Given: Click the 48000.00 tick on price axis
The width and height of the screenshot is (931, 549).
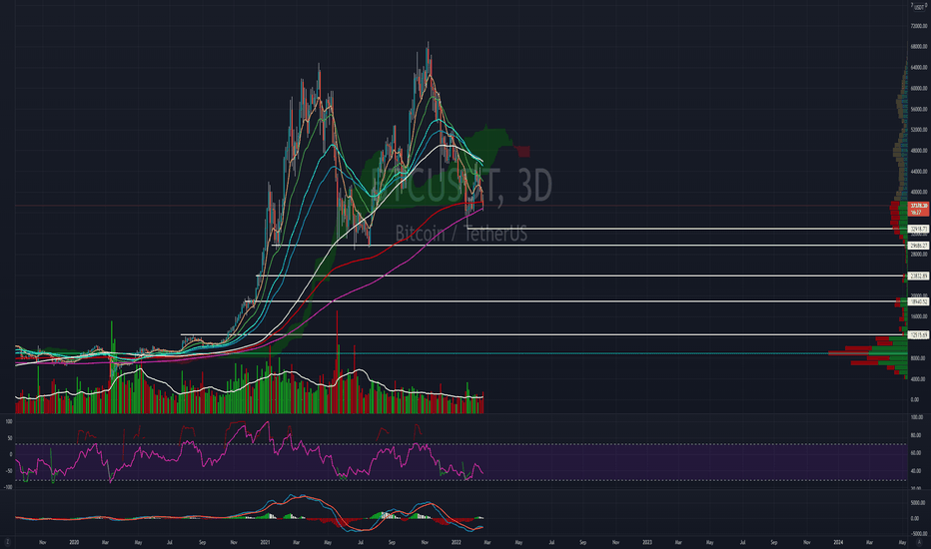Looking at the screenshot, I should click(x=919, y=151).
